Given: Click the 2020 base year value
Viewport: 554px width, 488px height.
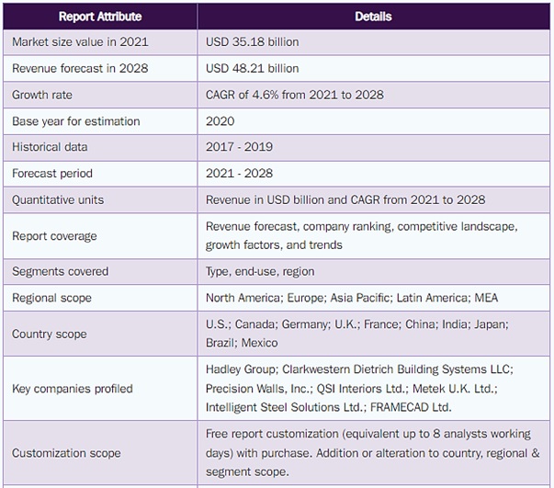Looking at the screenshot, I should pos(220,121).
